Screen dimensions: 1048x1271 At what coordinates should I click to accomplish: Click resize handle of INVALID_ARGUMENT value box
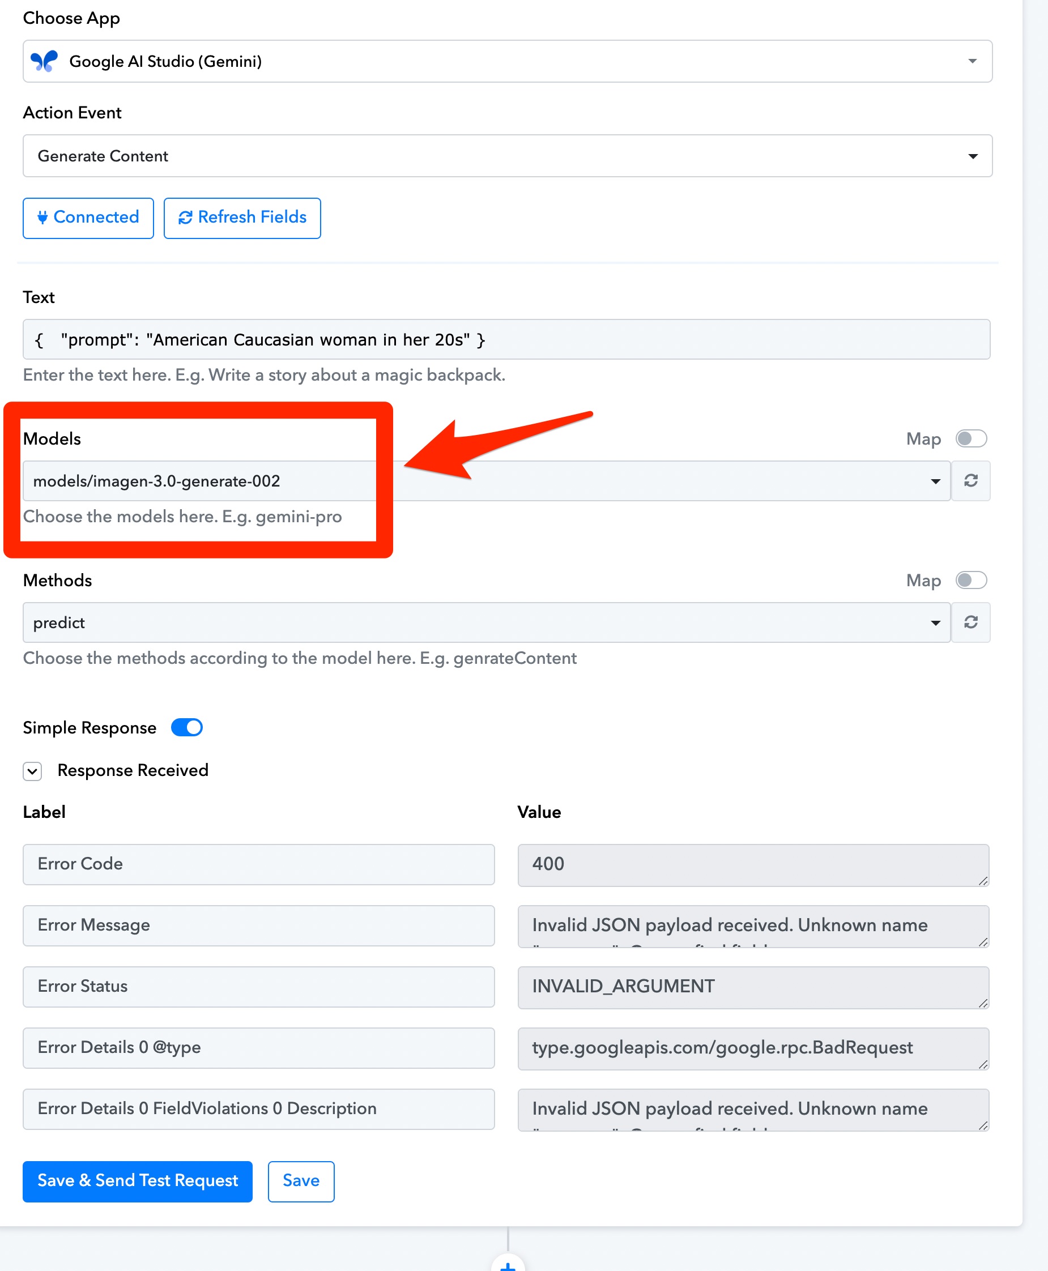click(x=983, y=1003)
